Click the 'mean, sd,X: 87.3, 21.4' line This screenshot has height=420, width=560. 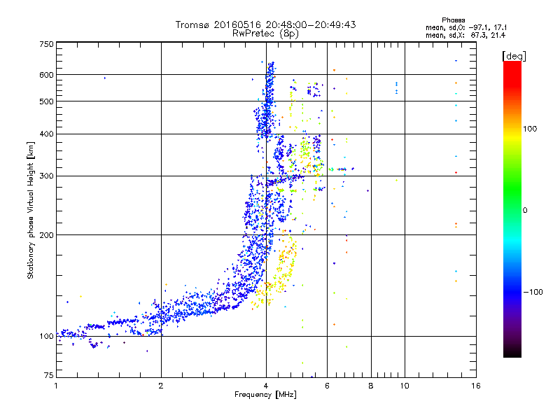coord(465,35)
